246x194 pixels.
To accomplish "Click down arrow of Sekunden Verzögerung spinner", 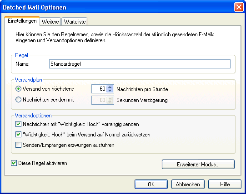I will coord(110,102).
